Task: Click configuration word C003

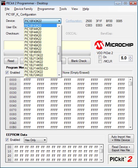Action: 89,25
